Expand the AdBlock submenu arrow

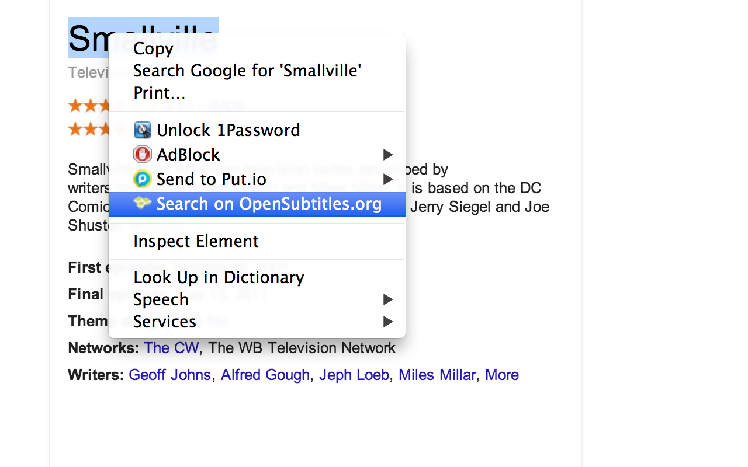pos(387,155)
